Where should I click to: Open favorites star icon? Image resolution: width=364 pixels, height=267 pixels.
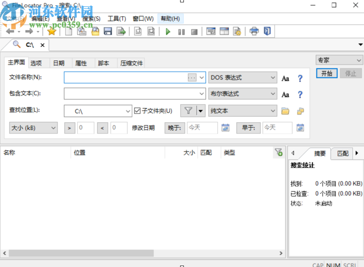tap(51, 31)
